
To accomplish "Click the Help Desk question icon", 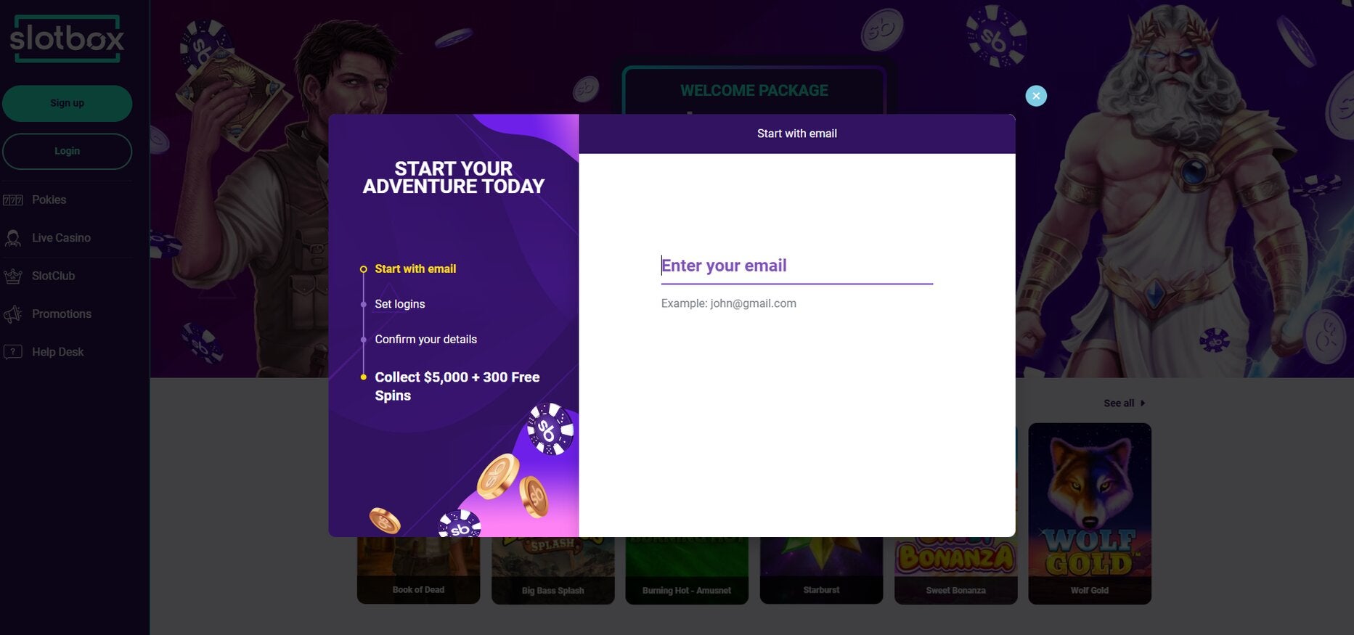I will (x=13, y=352).
